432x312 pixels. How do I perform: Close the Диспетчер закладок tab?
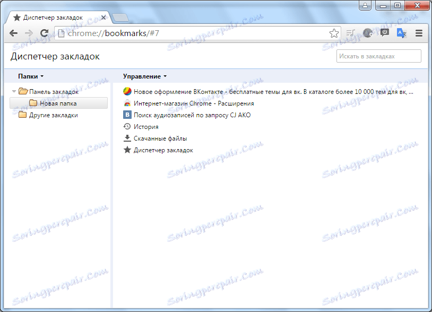(103, 18)
